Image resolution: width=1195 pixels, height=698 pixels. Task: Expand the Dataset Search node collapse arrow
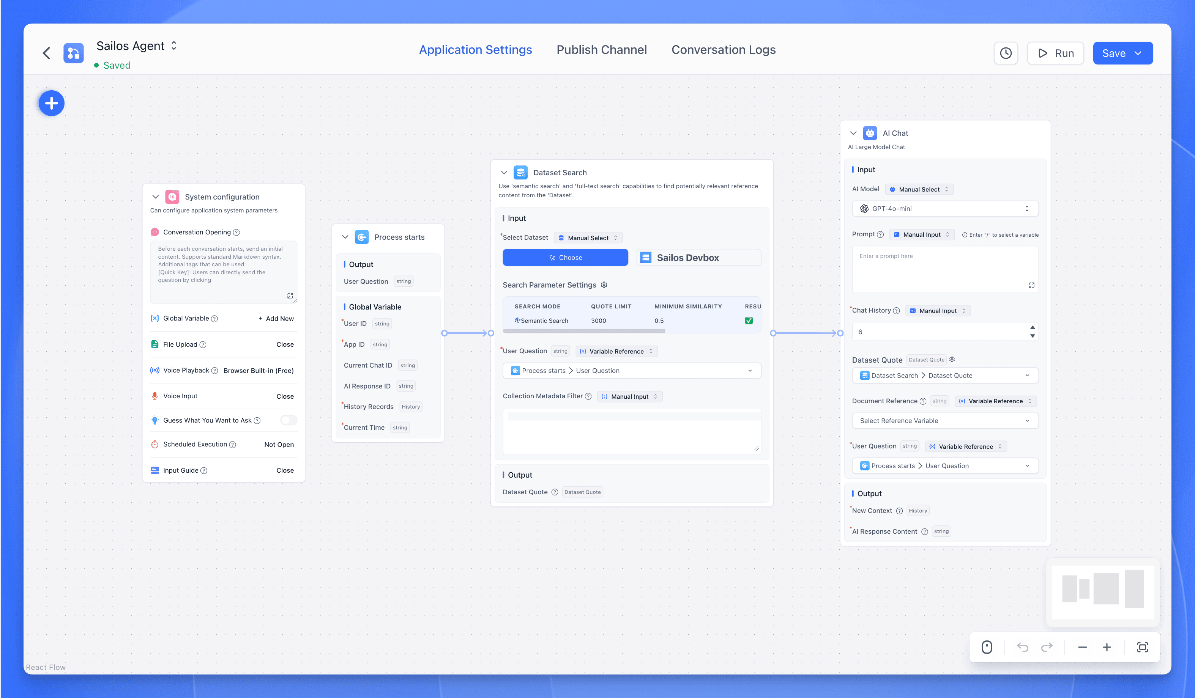point(505,172)
